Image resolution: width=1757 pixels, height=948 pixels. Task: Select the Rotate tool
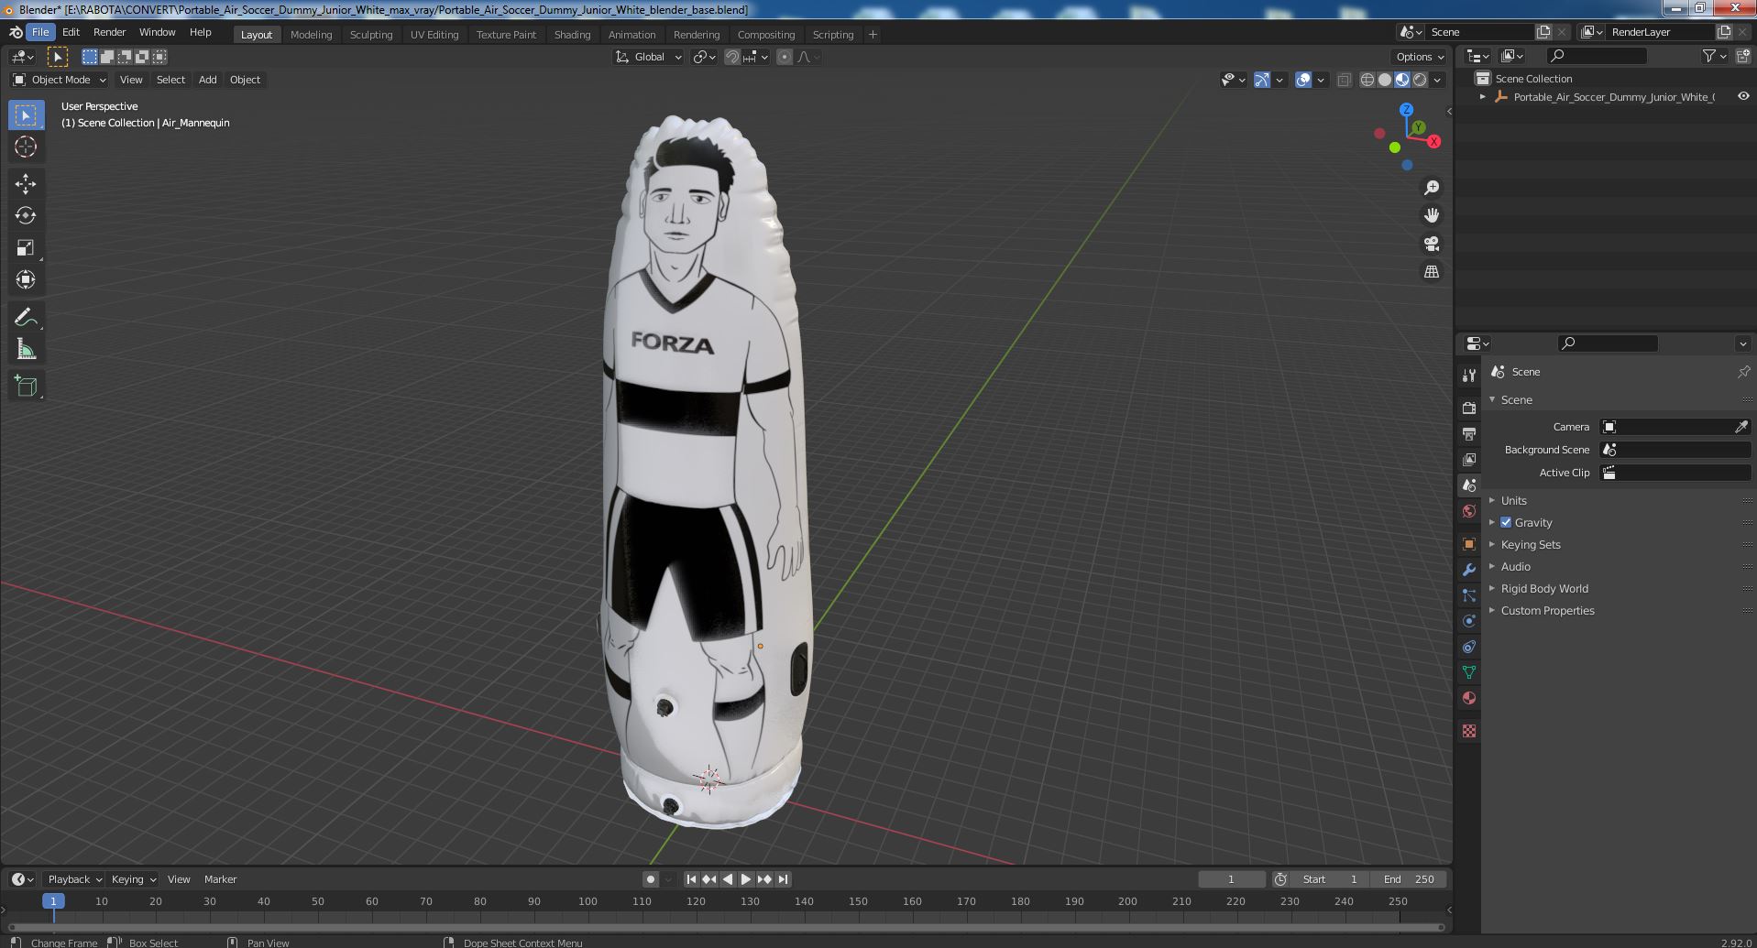click(x=26, y=215)
